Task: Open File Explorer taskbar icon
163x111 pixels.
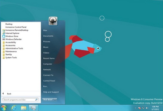Action: tap(24, 108)
